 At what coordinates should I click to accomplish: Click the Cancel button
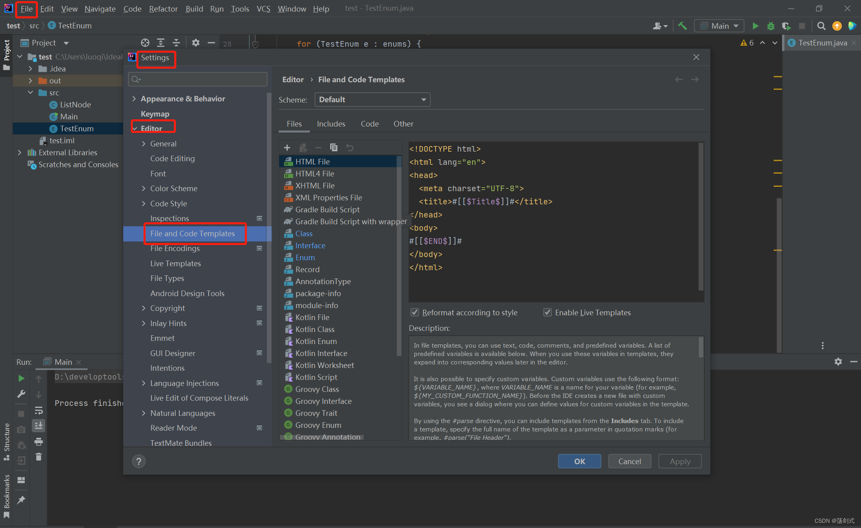pyautogui.click(x=630, y=461)
